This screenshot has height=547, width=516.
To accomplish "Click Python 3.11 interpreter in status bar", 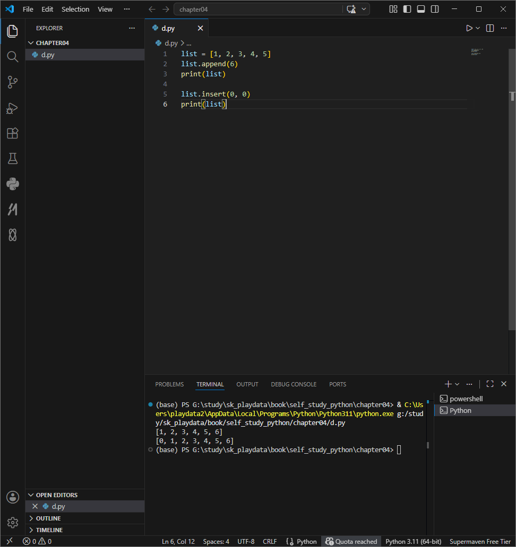I will (x=414, y=541).
